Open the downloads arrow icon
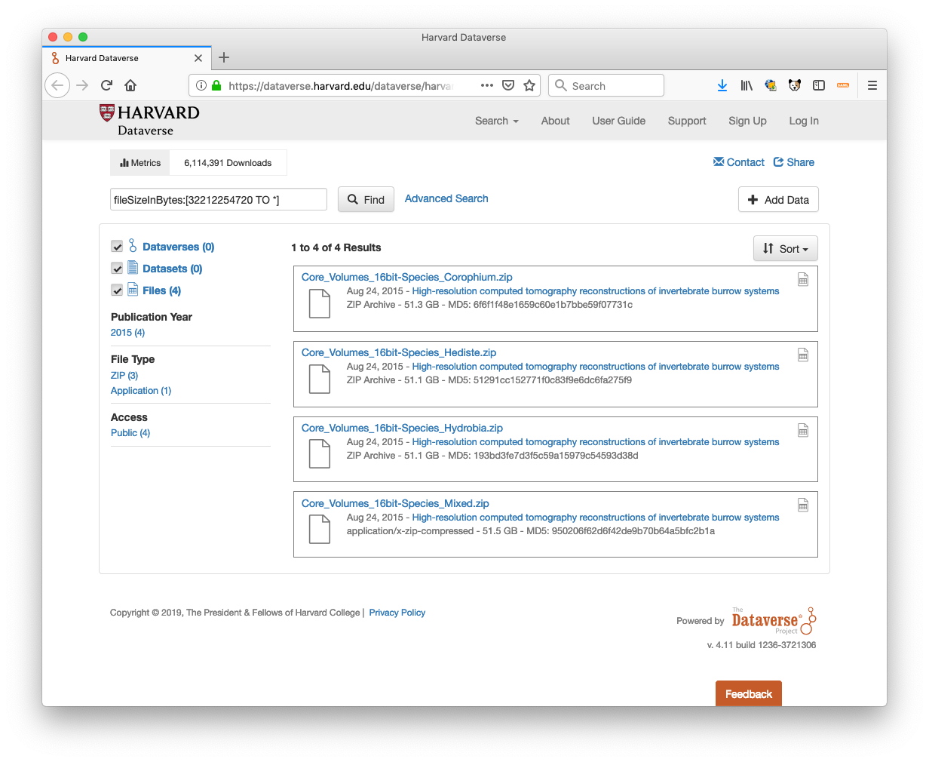 [x=722, y=85]
